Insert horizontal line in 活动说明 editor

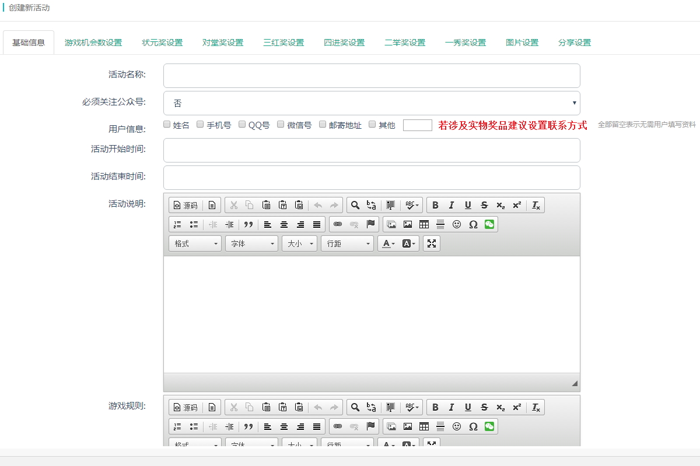click(x=440, y=224)
